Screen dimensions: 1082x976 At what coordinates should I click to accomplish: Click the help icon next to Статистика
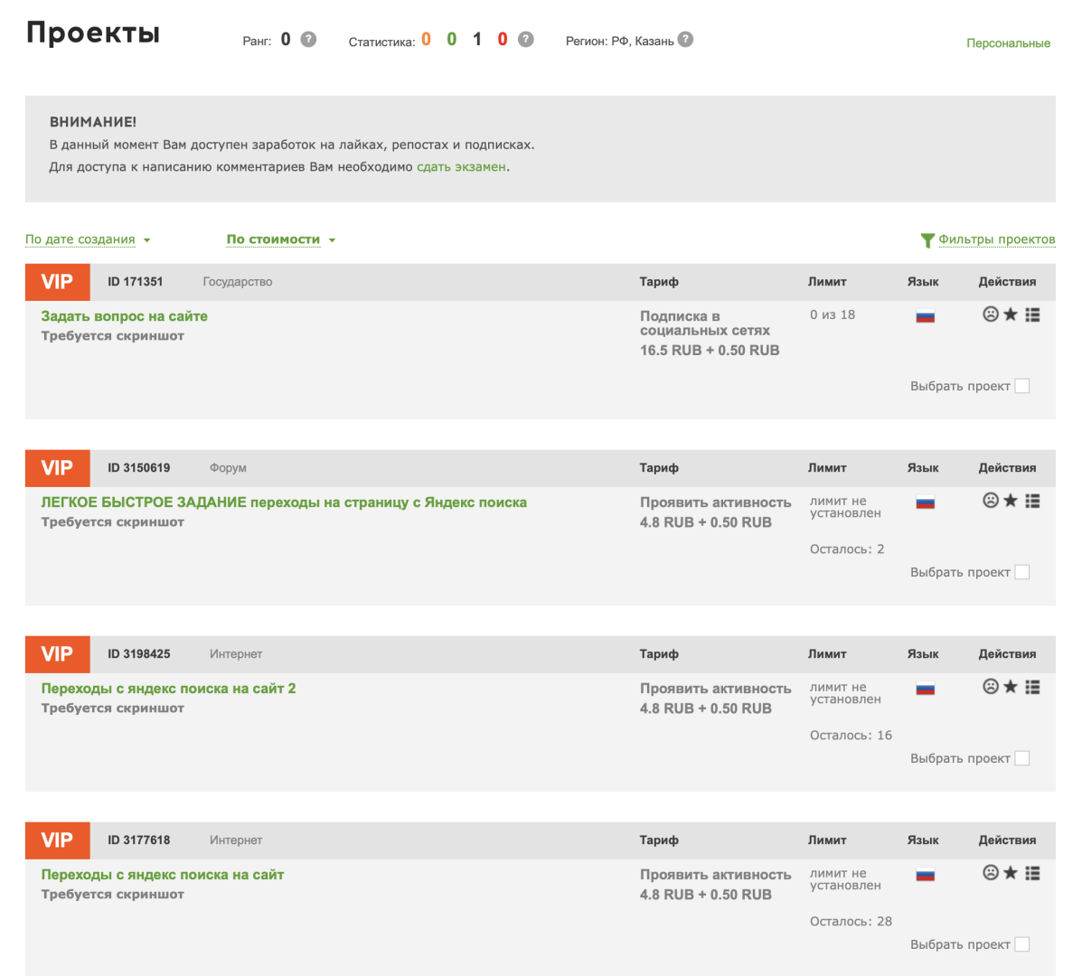(x=526, y=40)
